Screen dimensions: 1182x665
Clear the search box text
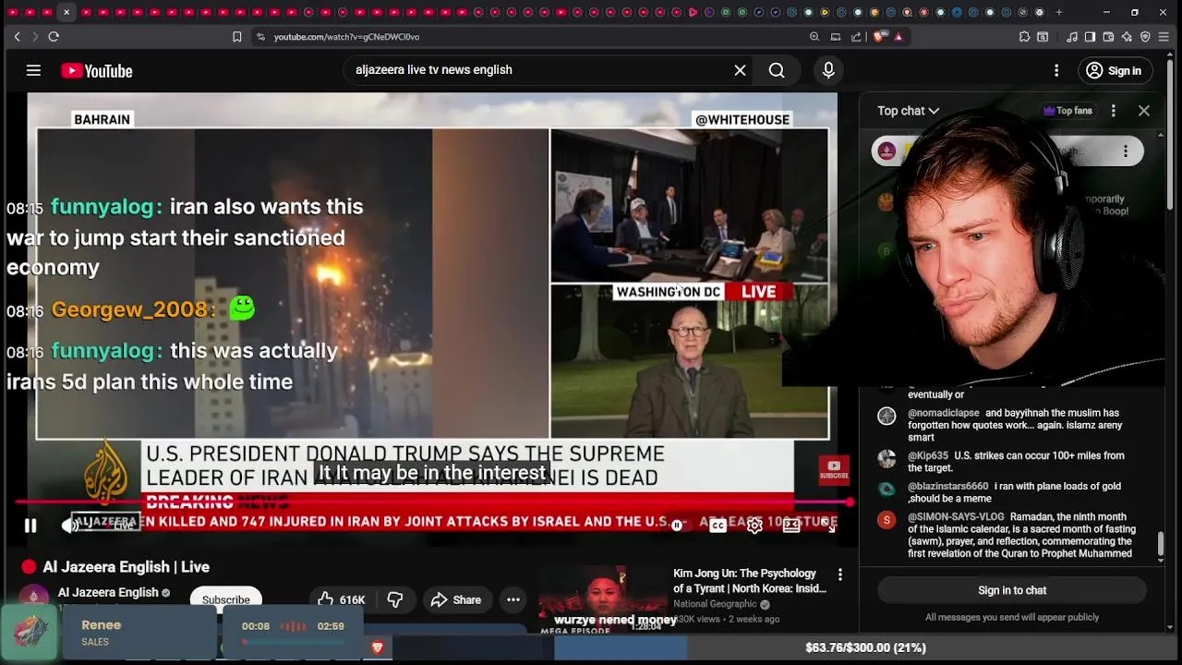click(740, 70)
